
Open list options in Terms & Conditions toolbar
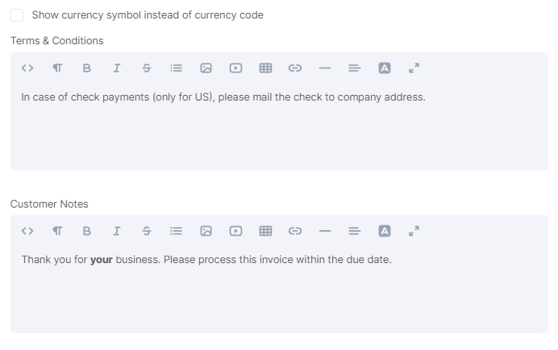[176, 68]
